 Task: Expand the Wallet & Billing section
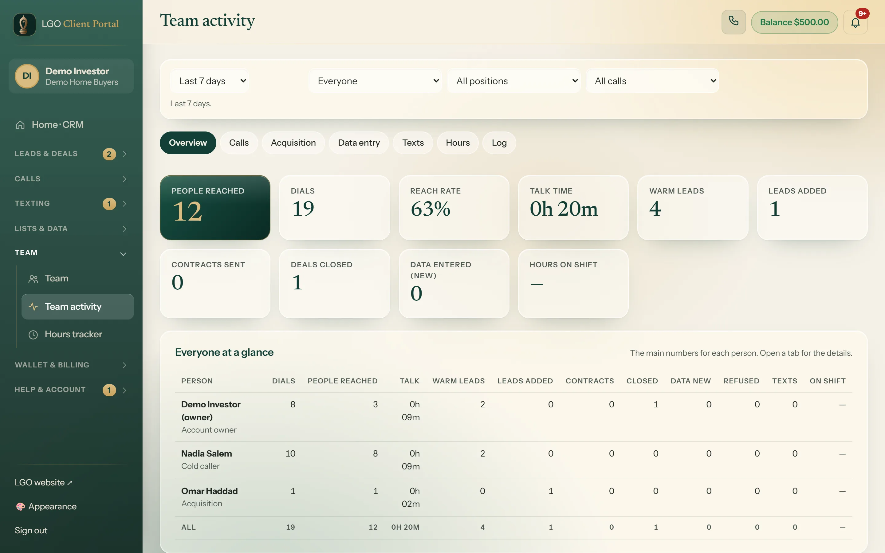(71, 365)
